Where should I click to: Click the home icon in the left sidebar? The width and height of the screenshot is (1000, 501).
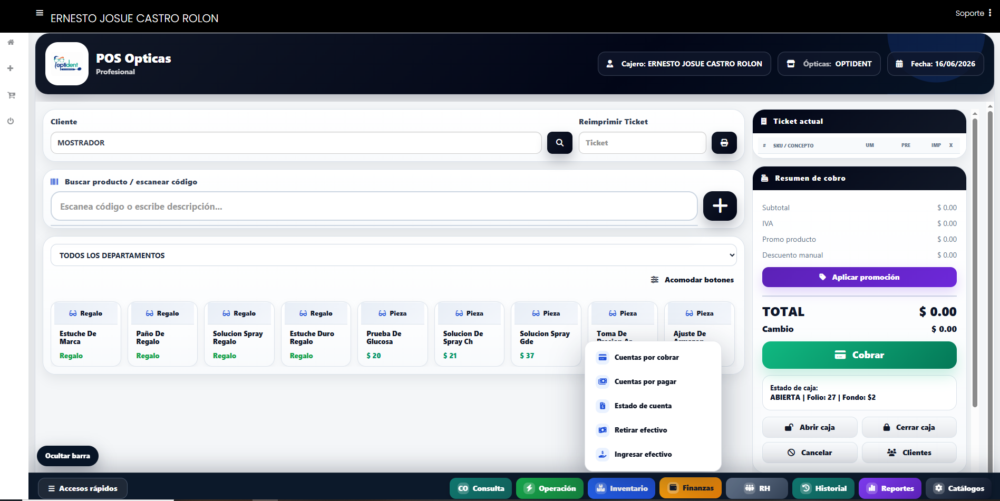pyautogui.click(x=11, y=42)
